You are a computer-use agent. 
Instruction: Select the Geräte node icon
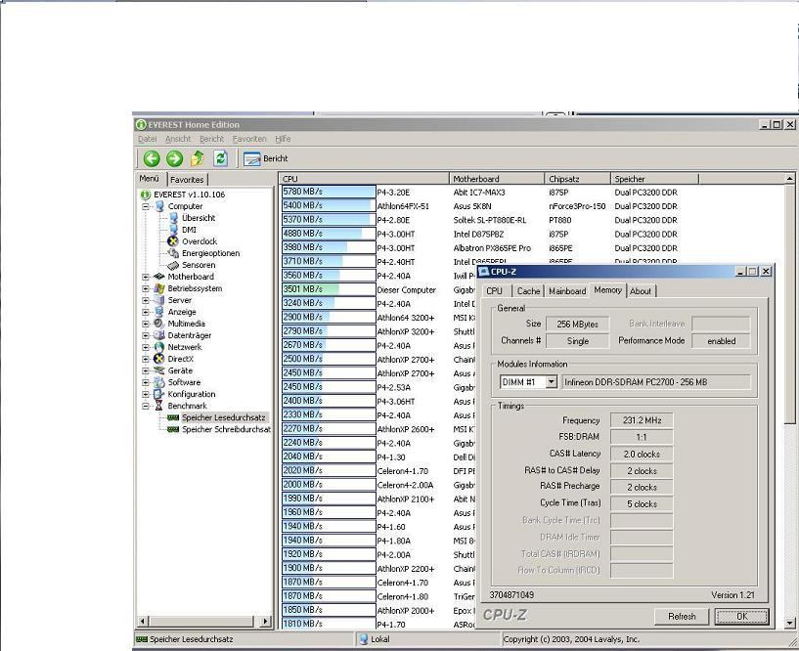159,370
